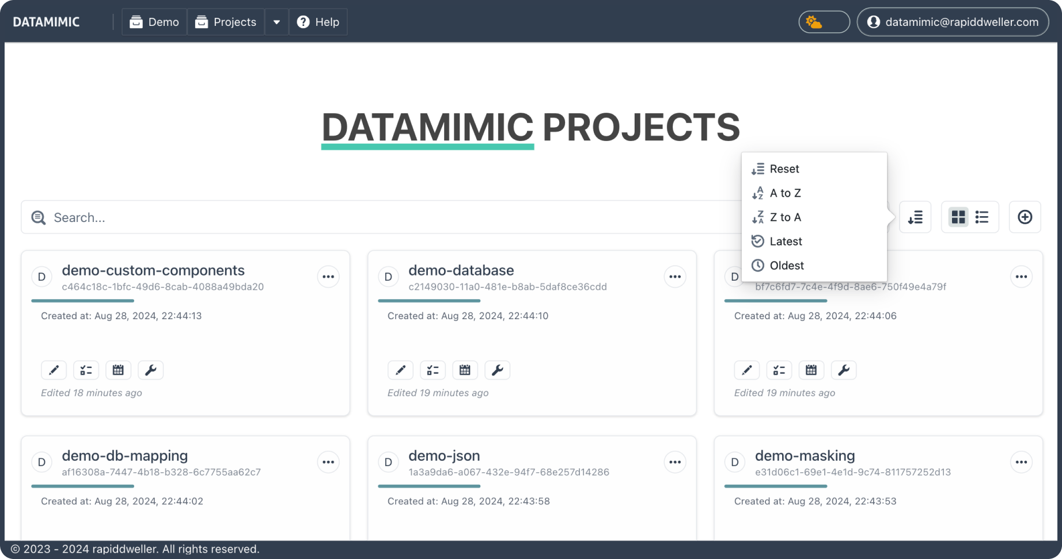Image resolution: width=1062 pixels, height=559 pixels.
Task: Open the Demo menu in navbar
Action: coord(154,22)
